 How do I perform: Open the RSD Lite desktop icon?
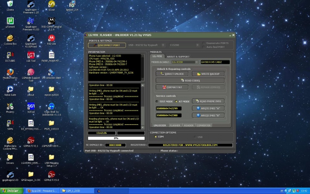52,40
